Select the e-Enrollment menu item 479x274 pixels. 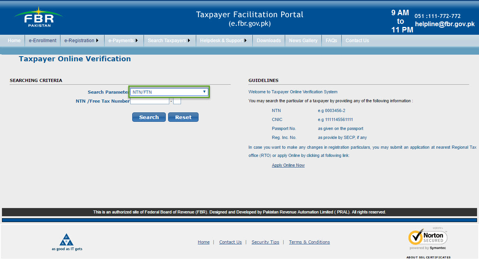42,40
